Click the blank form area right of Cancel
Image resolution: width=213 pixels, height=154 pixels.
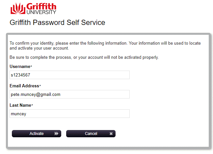161,134
